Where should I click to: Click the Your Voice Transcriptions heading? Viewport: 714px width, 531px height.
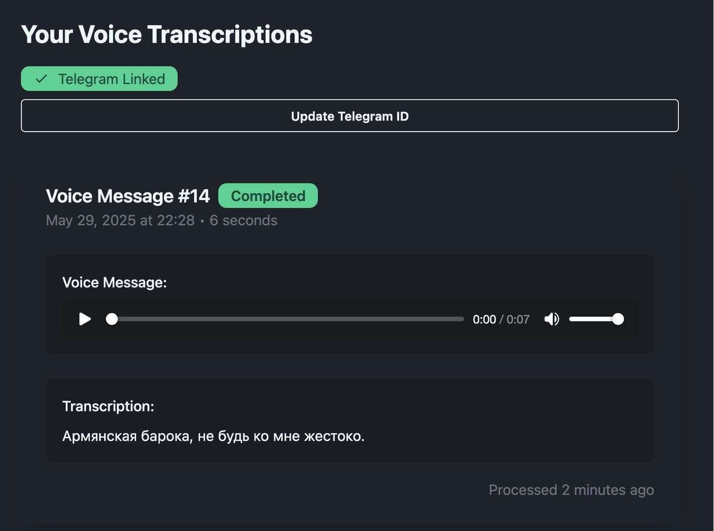pos(167,35)
